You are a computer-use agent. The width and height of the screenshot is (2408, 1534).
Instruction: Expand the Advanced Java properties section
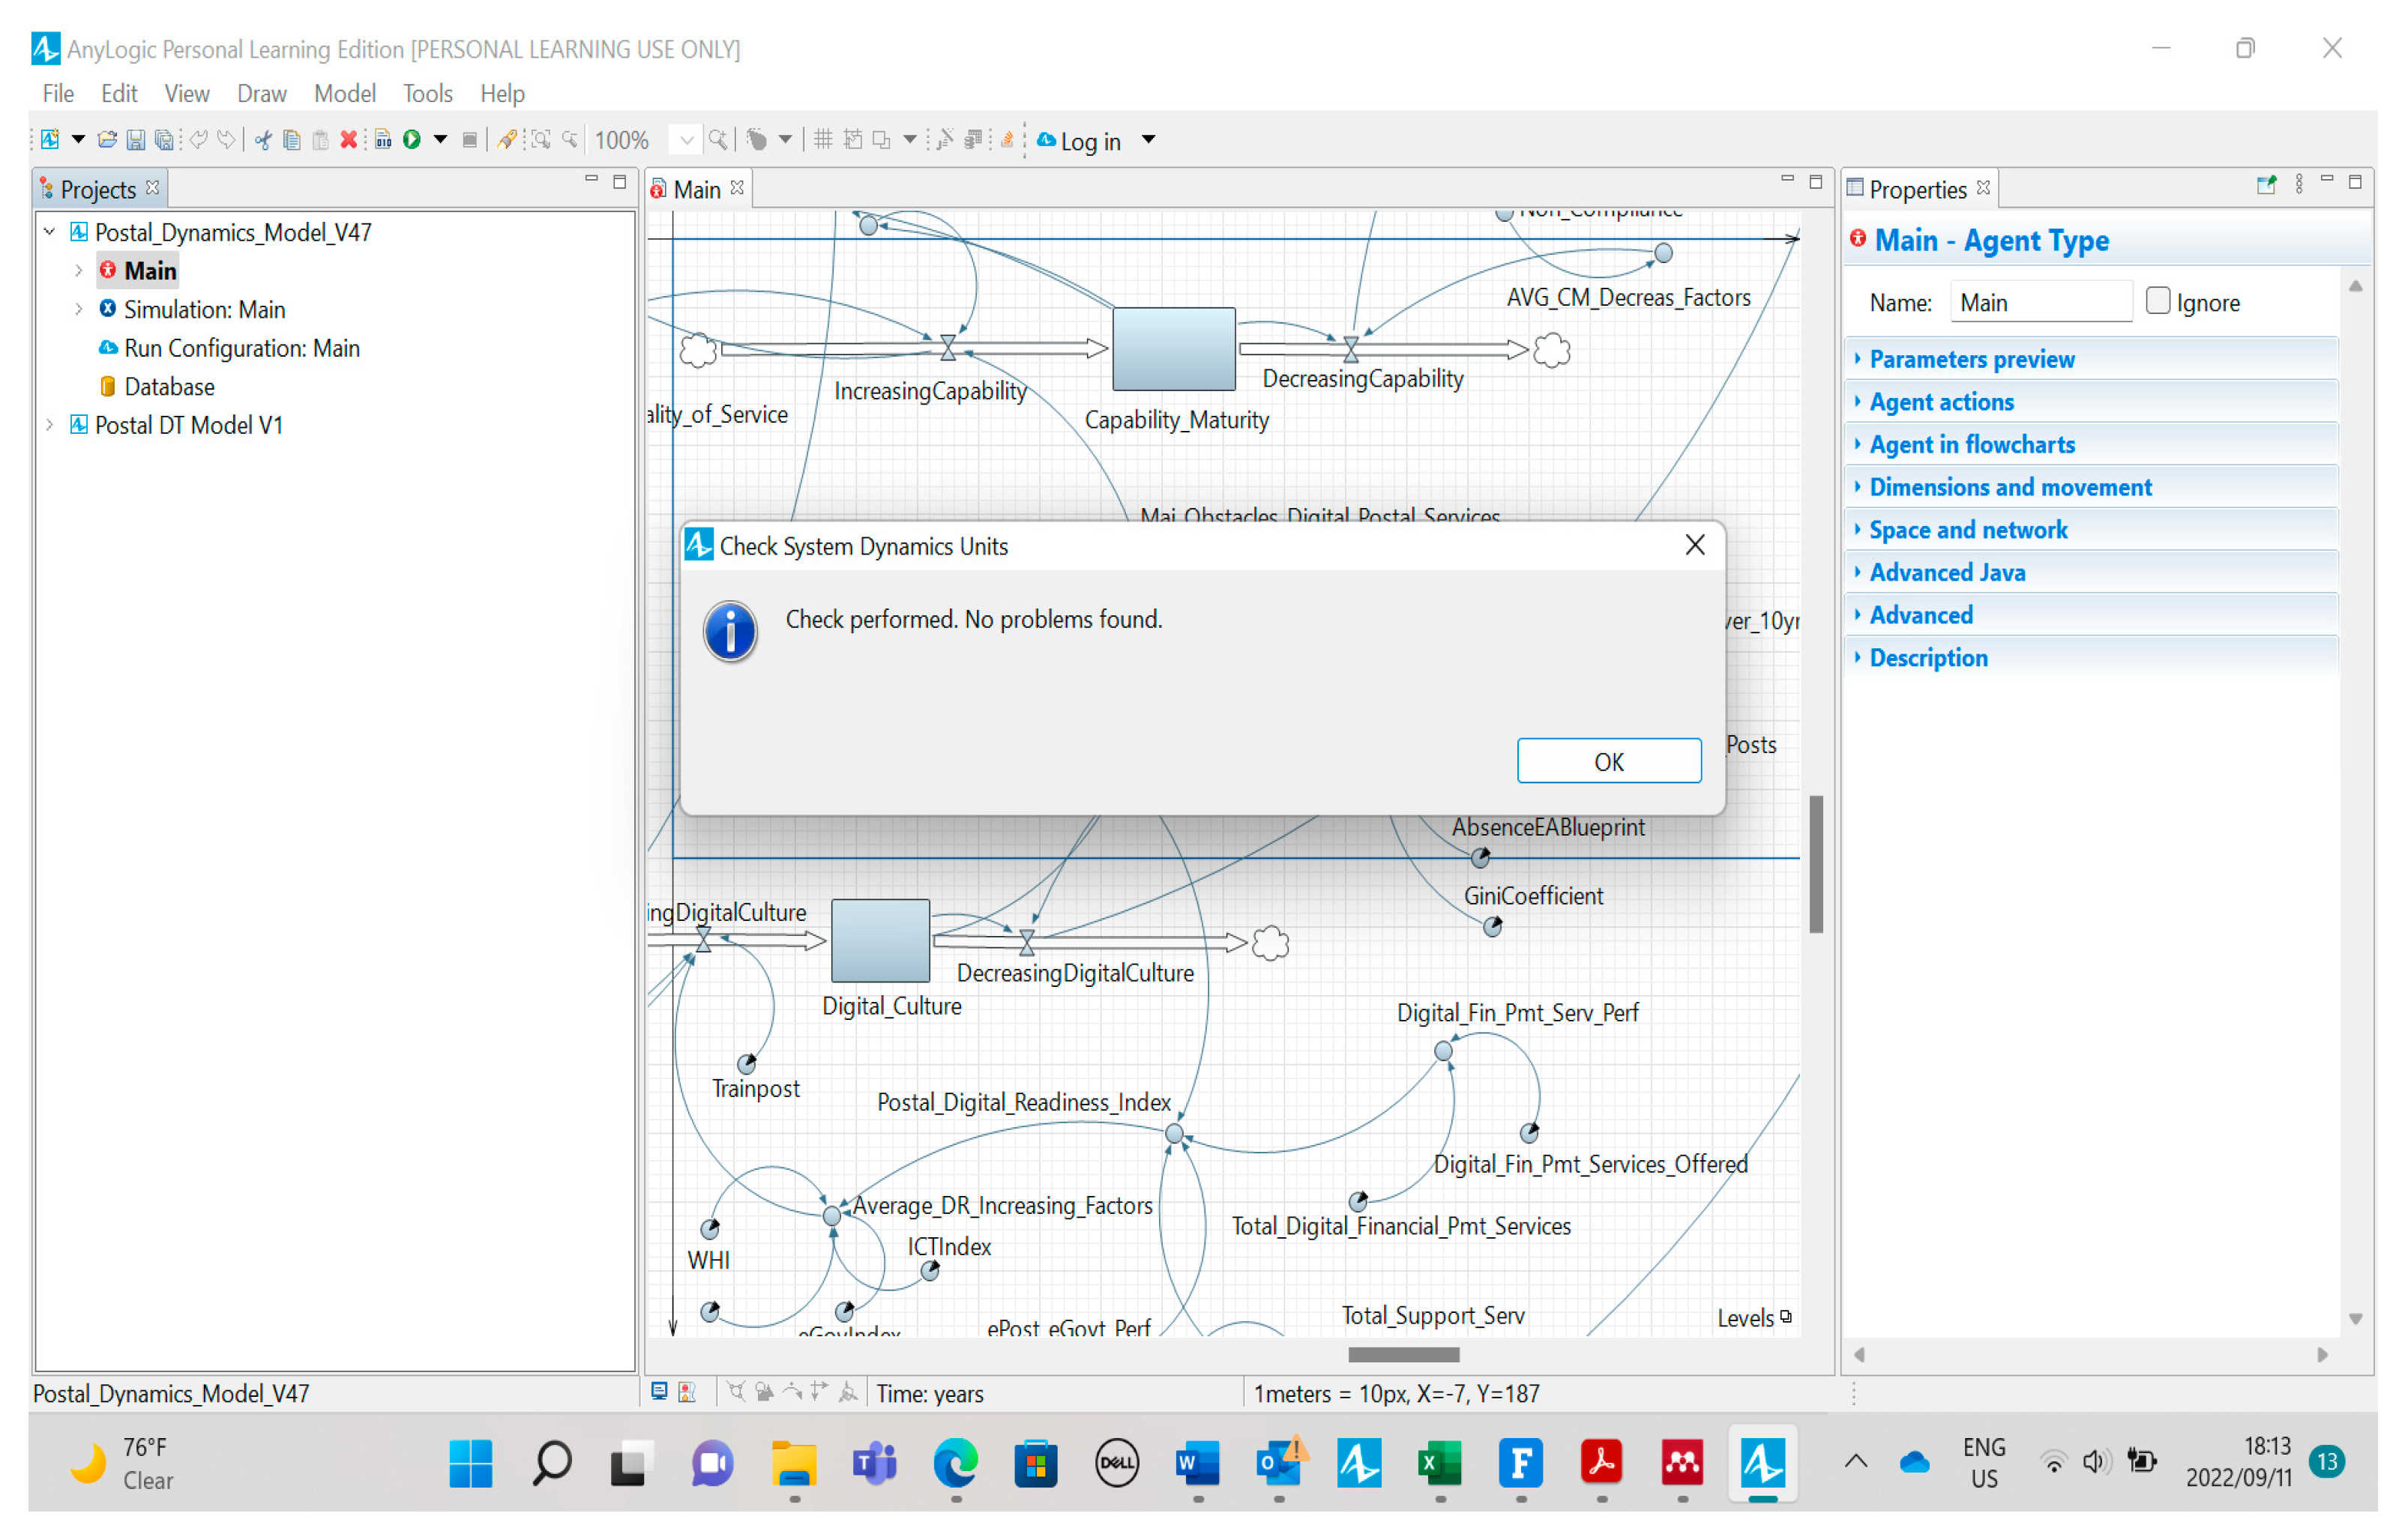[1946, 573]
